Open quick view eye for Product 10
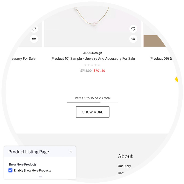This screenshot has height=184, width=184. [x=133, y=39]
